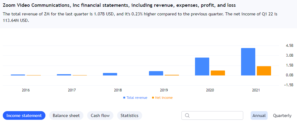The width and height of the screenshot is (297, 121).
Task: Click the magnifier search icon
Action: [187, 115]
